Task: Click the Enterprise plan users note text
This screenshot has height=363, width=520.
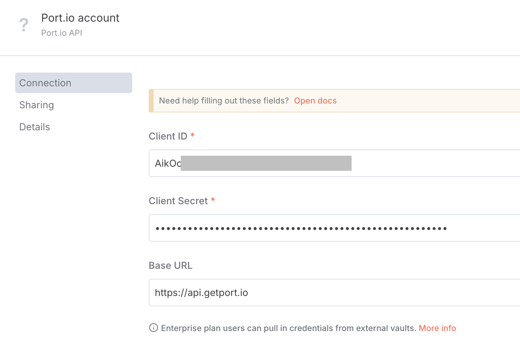Action: click(x=288, y=328)
